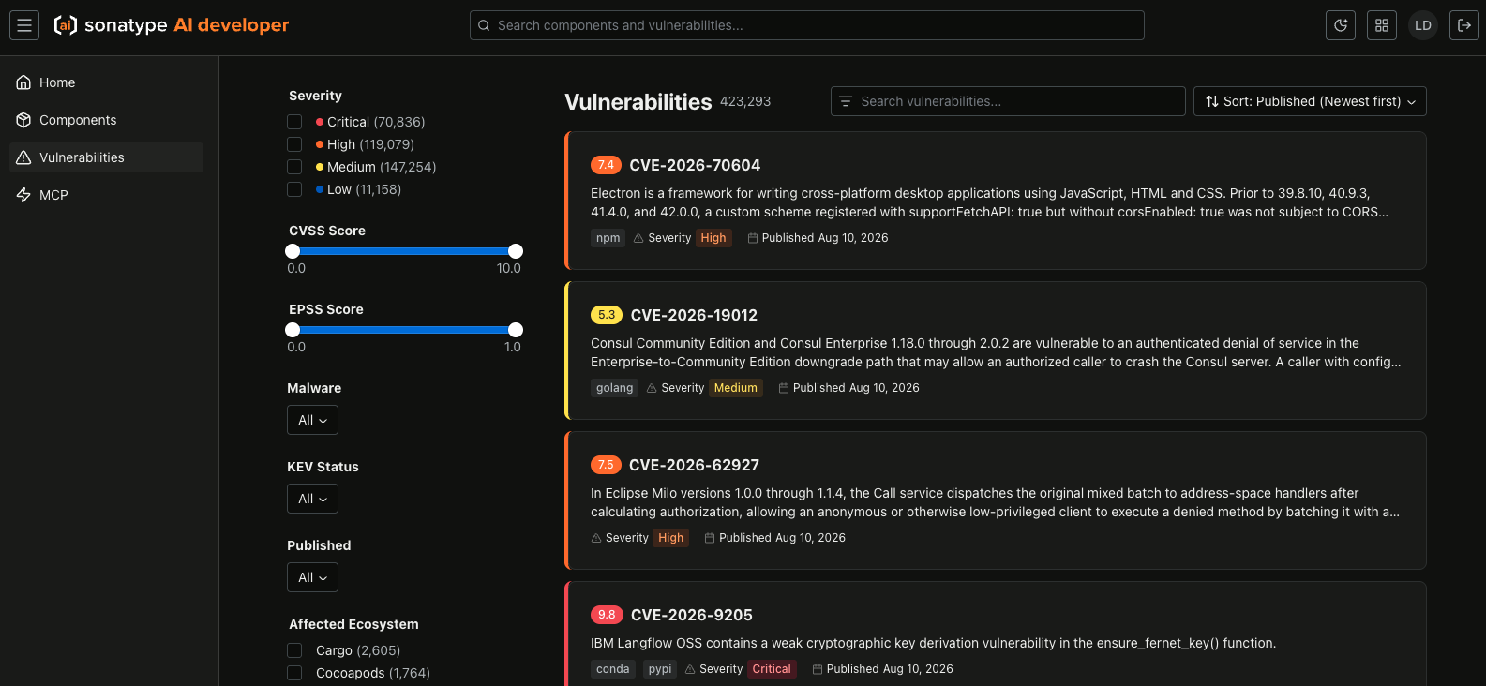This screenshot has height=686, width=1486.
Task: Click the EPSS Score minimum slider handle
Action: click(293, 330)
